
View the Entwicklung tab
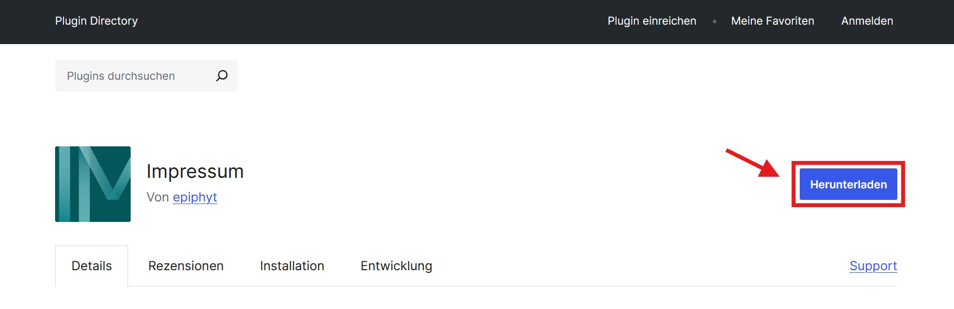point(396,266)
